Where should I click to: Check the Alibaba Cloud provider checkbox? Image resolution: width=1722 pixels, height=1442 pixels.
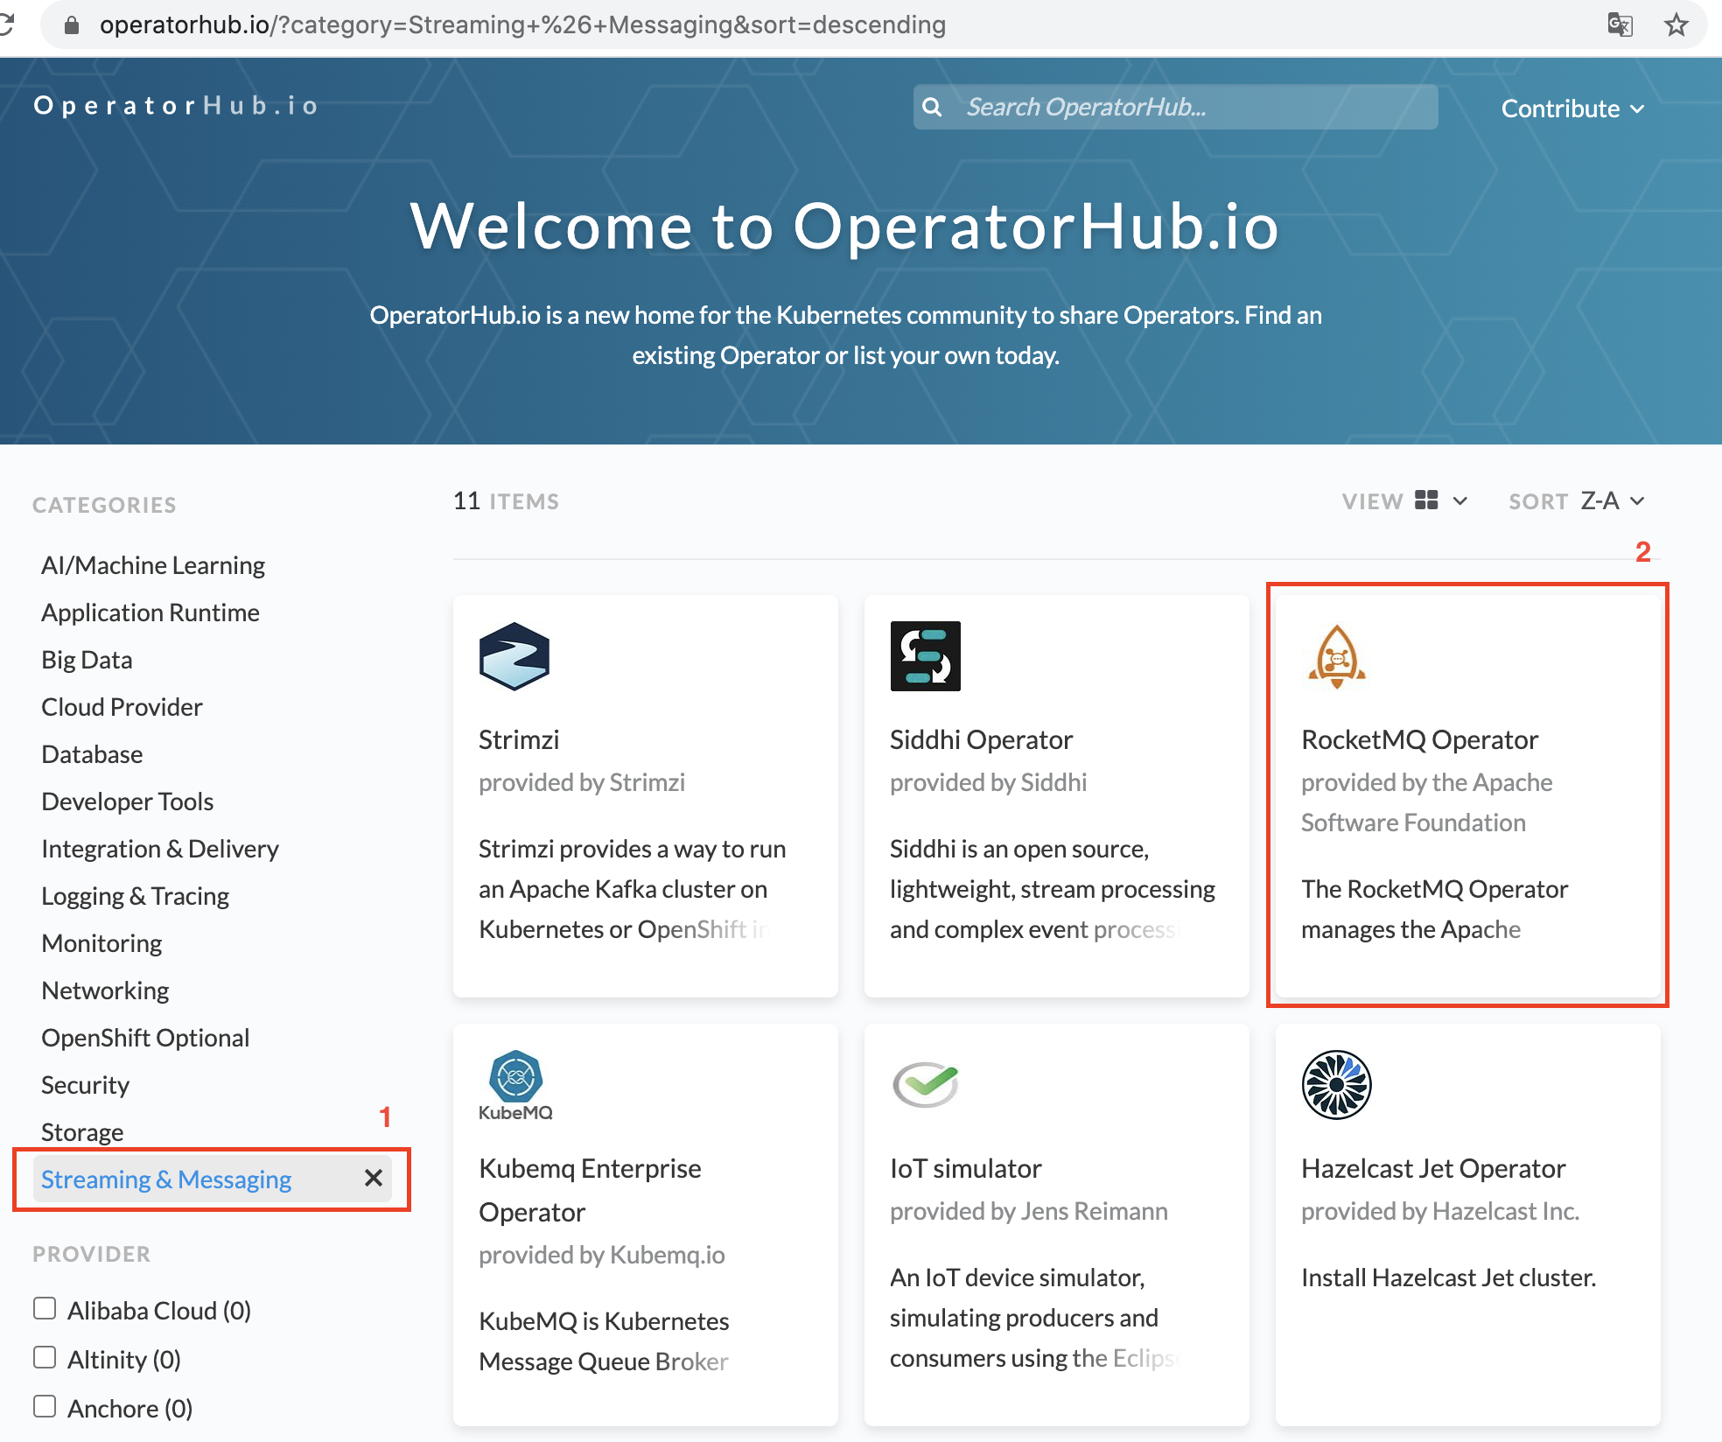click(x=45, y=1308)
